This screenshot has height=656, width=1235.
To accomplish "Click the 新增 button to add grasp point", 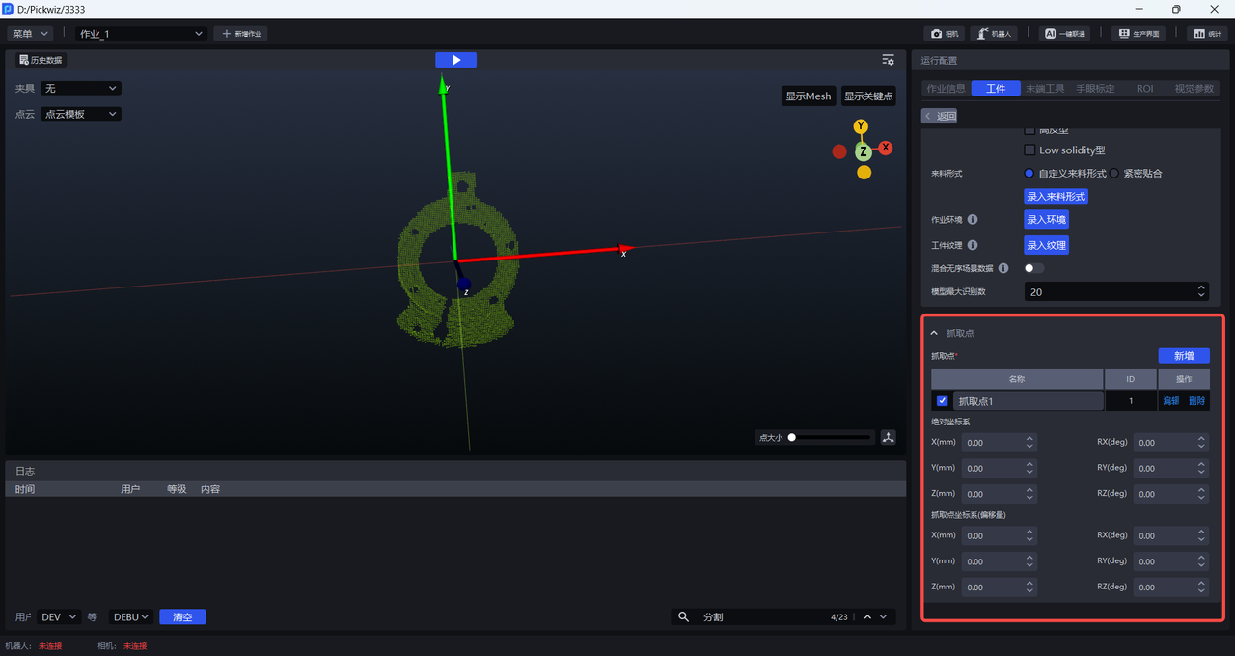I will point(1183,356).
